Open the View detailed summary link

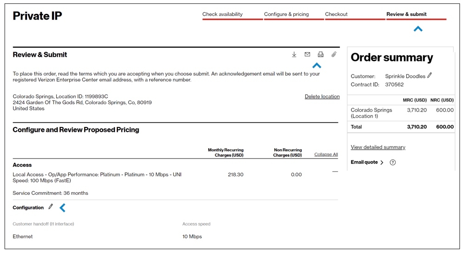[x=378, y=147]
